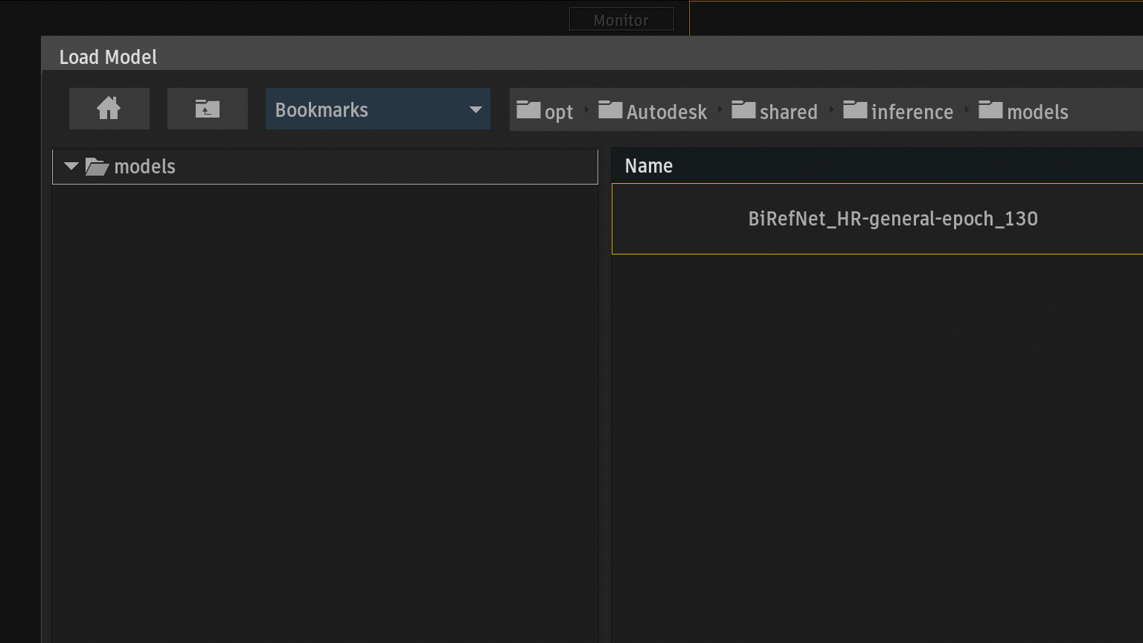
Task: Navigate to the Autodesk folder breadcrumb
Action: tap(653, 112)
